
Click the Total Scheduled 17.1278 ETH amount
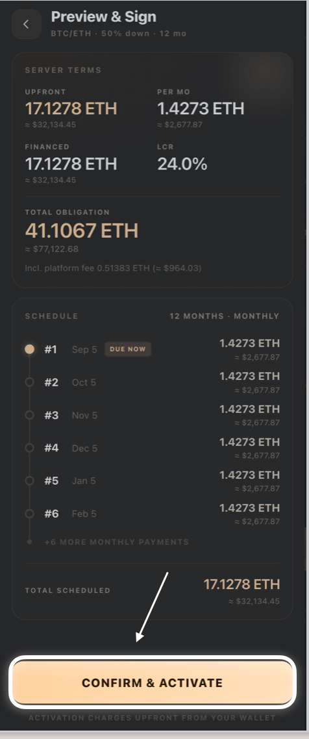tap(241, 584)
